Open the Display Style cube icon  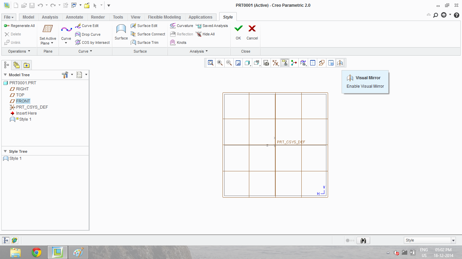click(x=247, y=63)
